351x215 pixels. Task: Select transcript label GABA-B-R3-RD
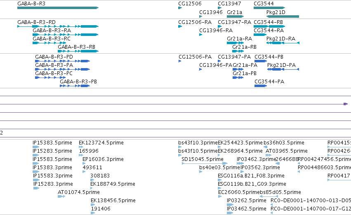36,22
